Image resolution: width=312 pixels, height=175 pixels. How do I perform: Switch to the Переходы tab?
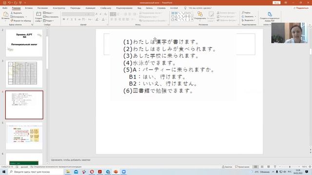tap(75, 8)
